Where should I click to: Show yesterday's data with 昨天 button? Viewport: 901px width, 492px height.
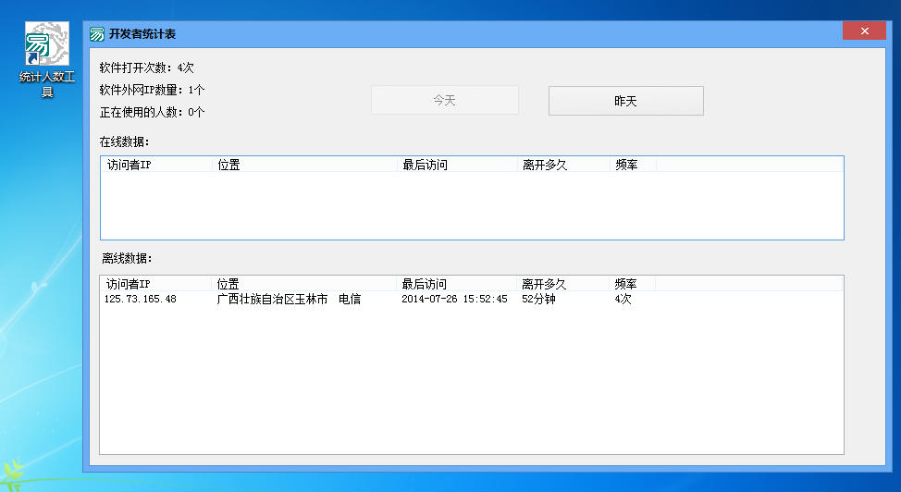(625, 101)
